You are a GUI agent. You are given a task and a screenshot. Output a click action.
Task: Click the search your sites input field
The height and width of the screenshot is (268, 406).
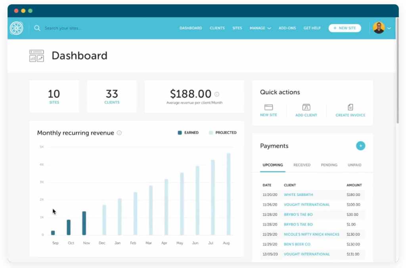[x=63, y=28]
